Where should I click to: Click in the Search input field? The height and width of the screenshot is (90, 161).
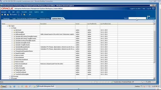[137, 18]
